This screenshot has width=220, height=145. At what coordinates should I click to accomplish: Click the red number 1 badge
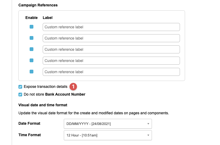pyautogui.click(x=73, y=87)
